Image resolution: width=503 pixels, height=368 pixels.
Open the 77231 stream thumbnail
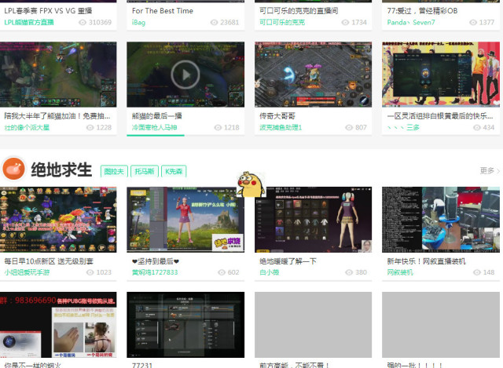[x=185, y=324]
